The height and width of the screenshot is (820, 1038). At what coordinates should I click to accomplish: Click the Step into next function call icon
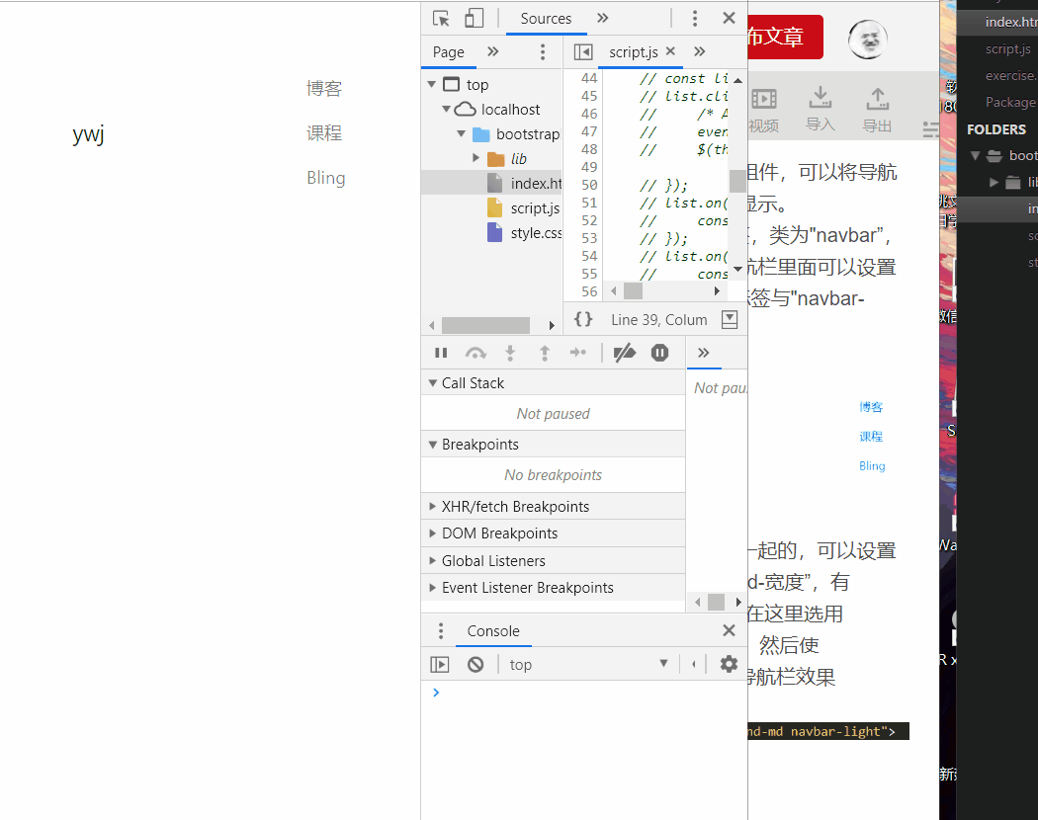[510, 353]
